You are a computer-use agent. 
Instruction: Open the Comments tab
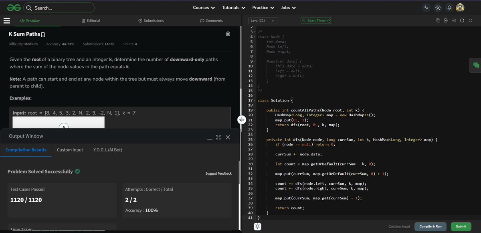point(211,20)
